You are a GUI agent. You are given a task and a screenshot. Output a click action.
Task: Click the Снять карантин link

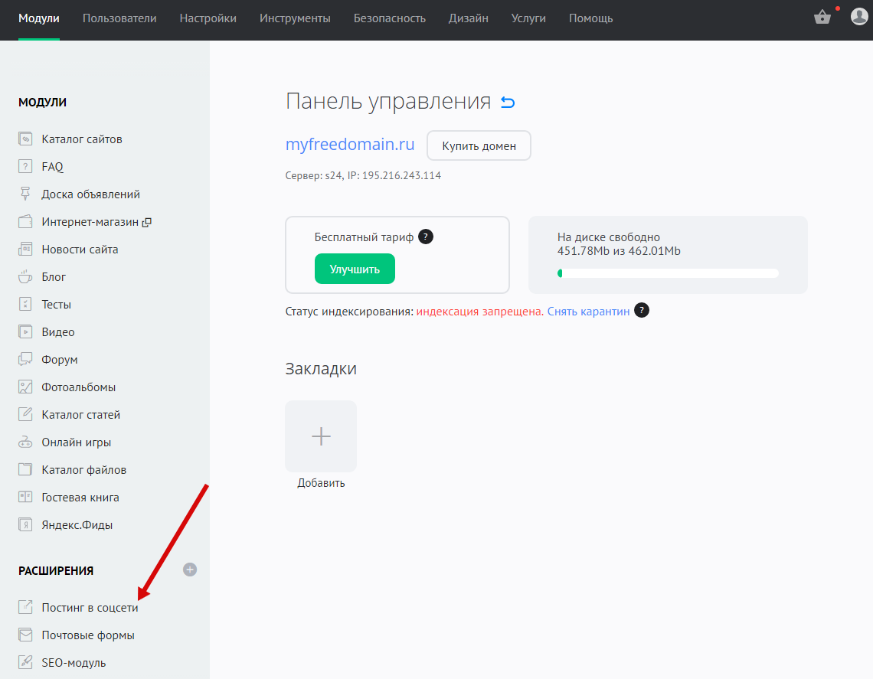tap(588, 312)
